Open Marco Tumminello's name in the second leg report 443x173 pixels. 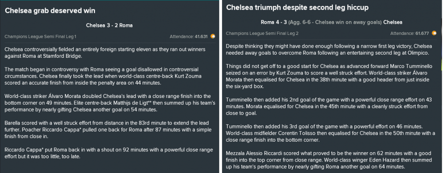pyautogui.click(x=412, y=66)
